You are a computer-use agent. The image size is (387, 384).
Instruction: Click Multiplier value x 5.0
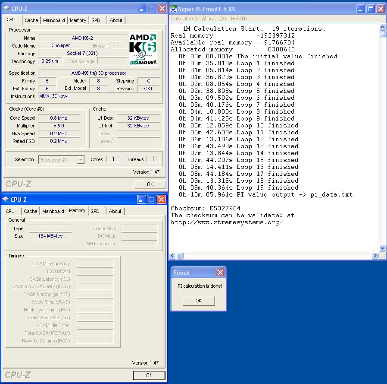(59, 126)
